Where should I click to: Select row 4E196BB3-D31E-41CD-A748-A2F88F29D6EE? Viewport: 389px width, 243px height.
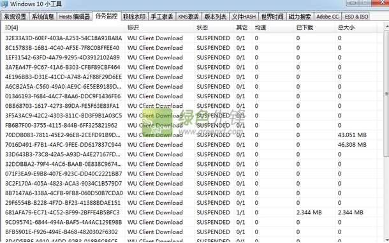tap(193, 77)
